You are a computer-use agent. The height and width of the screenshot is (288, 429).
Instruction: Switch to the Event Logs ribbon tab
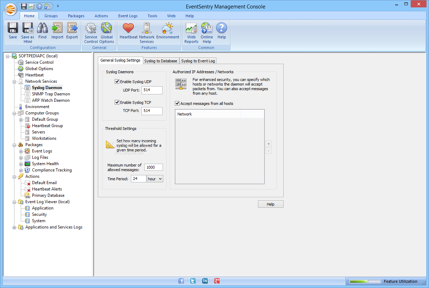tap(128, 16)
